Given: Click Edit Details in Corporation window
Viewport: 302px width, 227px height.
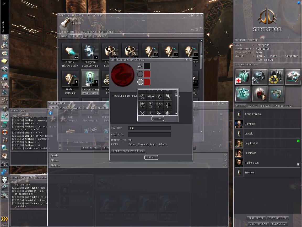Looking at the screenshot, I should tap(91, 148).
